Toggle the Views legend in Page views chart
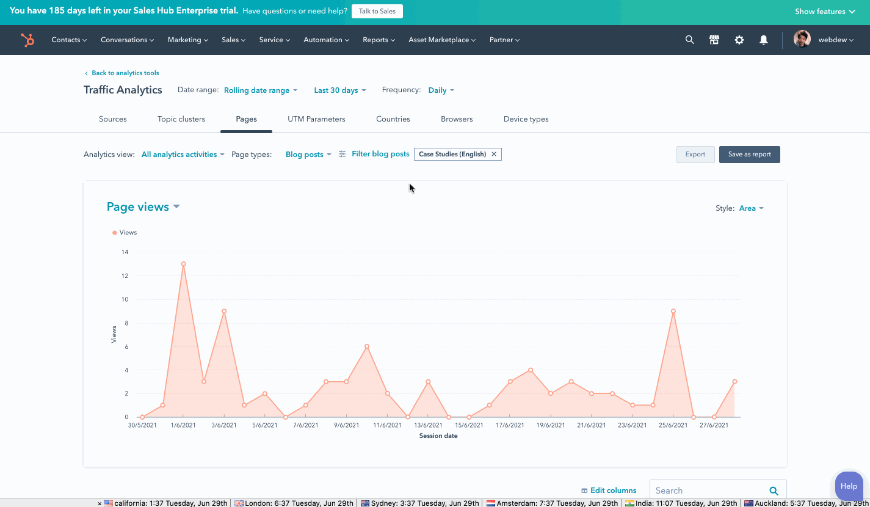 (125, 232)
